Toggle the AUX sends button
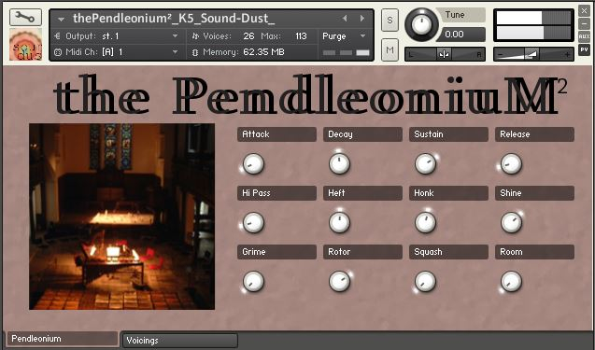This screenshot has width=595, height=350. pyautogui.click(x=584, y=36)
